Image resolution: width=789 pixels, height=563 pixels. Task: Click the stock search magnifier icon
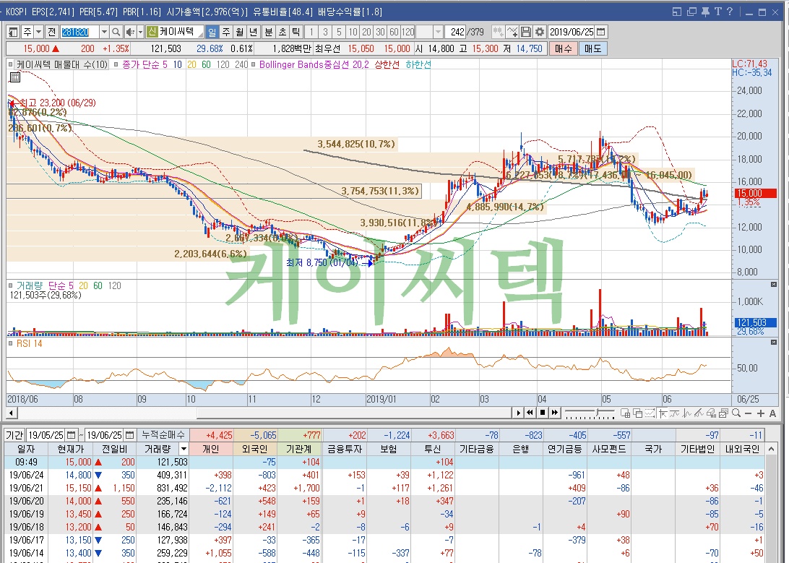pyautogui.click(x=116, y=33)
